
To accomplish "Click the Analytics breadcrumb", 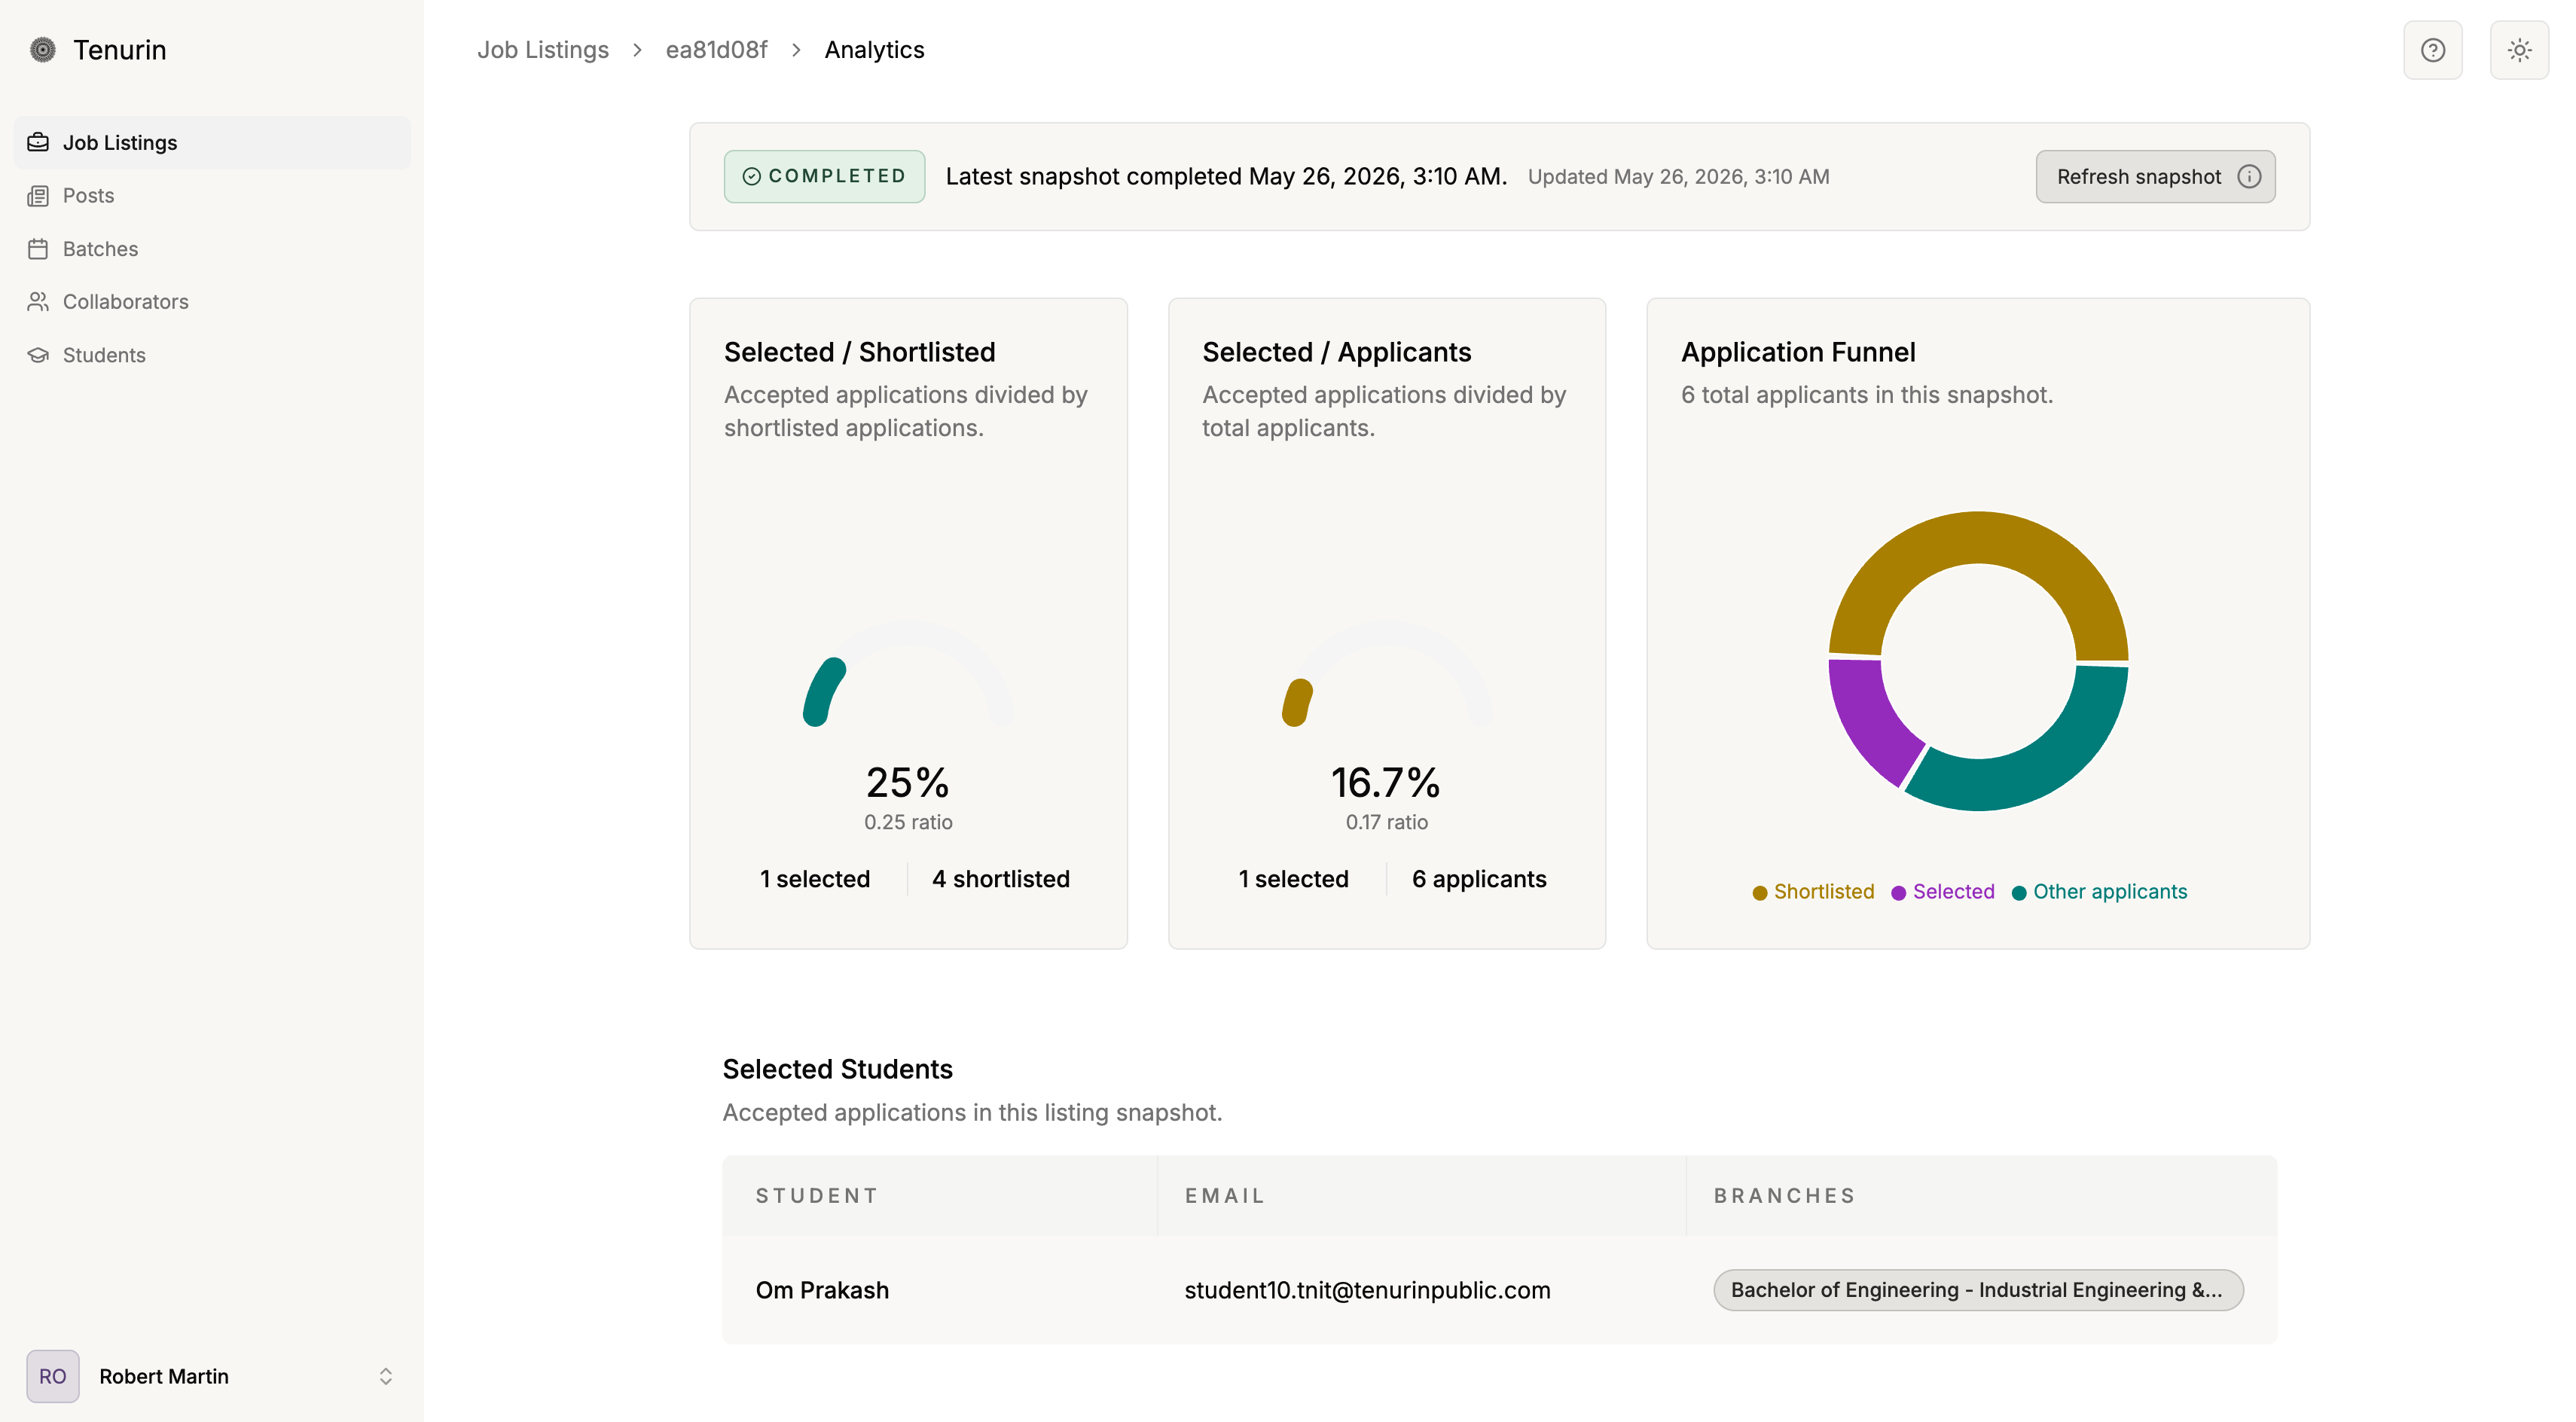I will 874,50.
